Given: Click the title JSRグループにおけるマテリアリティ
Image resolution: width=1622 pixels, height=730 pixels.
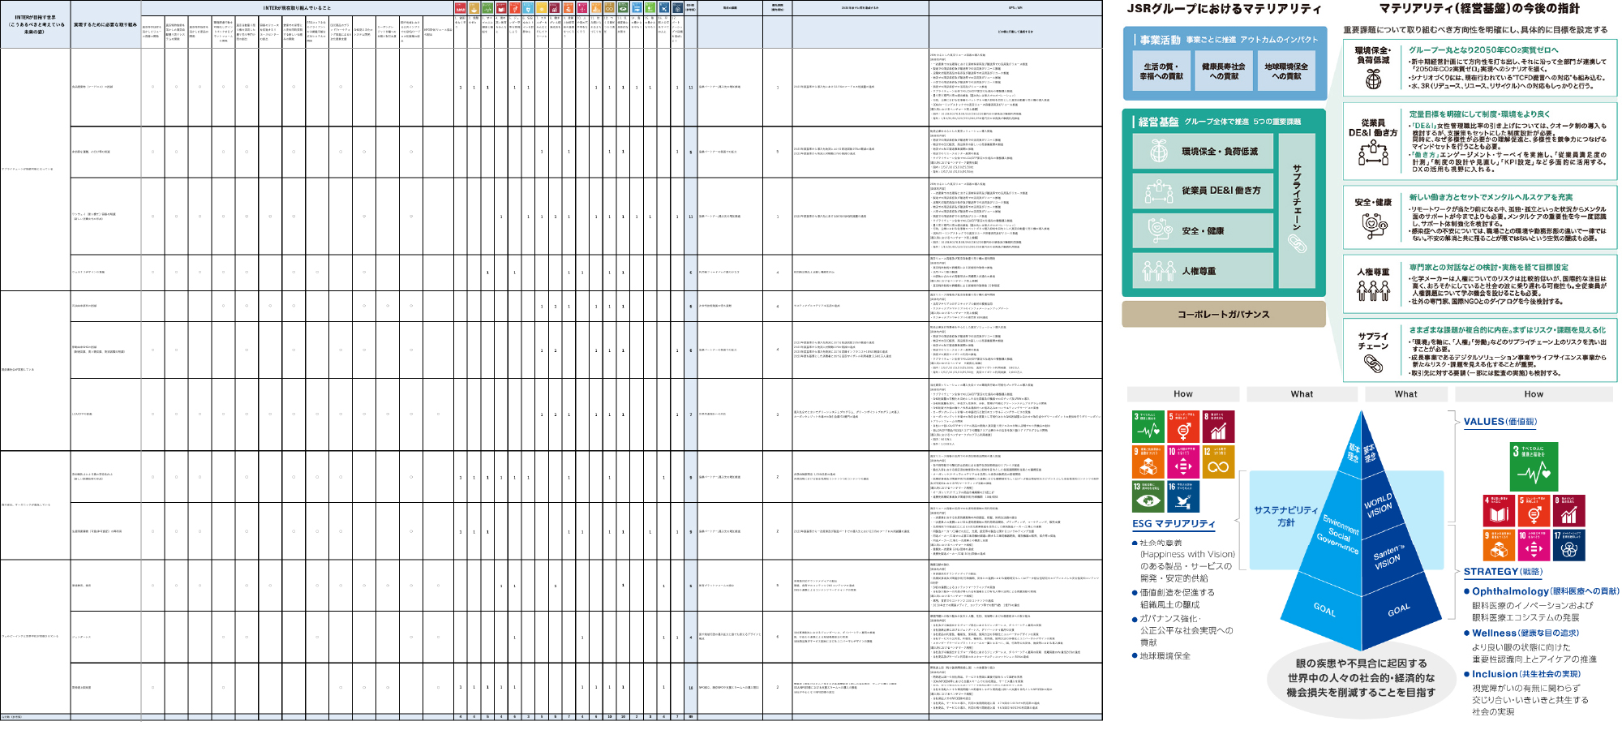Looking at the screenshot, I should (1224, 9).
